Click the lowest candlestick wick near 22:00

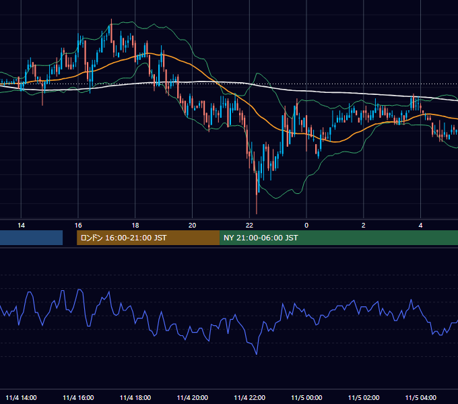tap(257, 204)
